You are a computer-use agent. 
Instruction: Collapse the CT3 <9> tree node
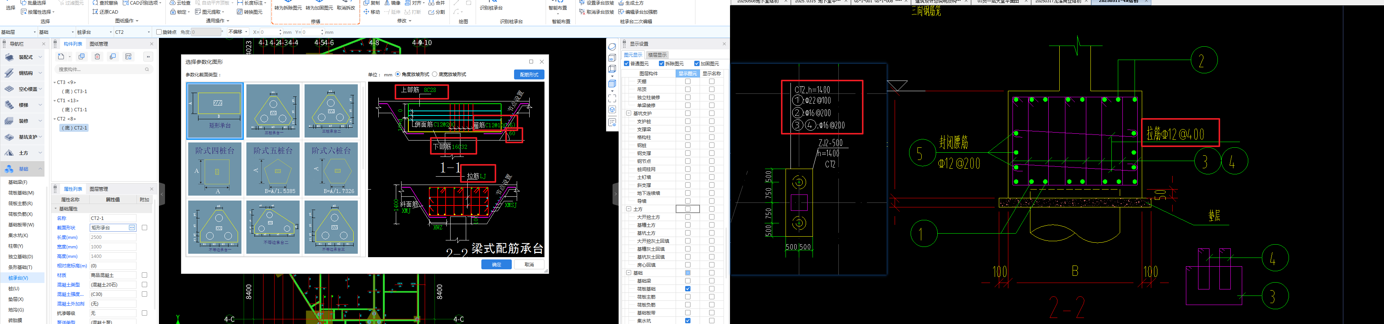click(55, 82)
